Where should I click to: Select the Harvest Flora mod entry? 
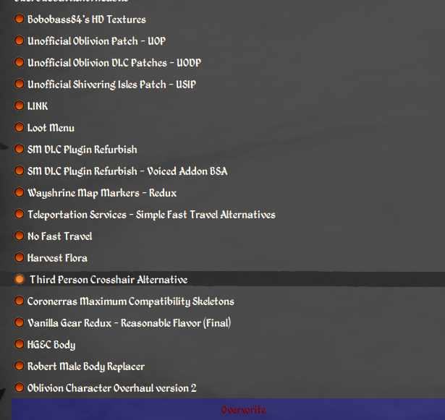click(57, 258)
